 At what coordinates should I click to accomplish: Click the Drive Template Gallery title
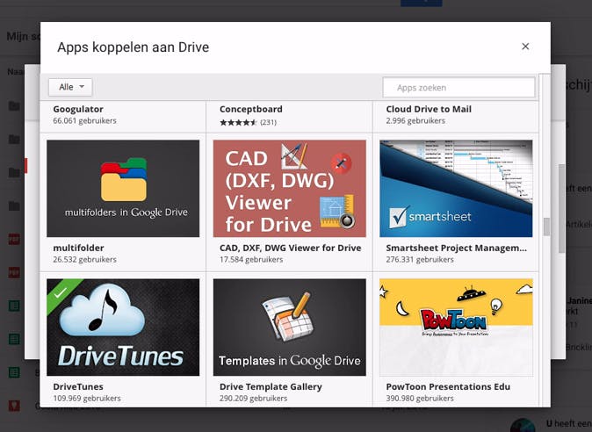[271, 386]
